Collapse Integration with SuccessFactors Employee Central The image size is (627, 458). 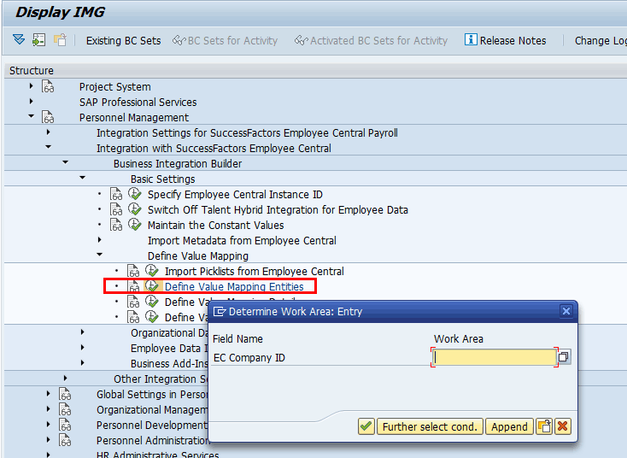[49, 147]
